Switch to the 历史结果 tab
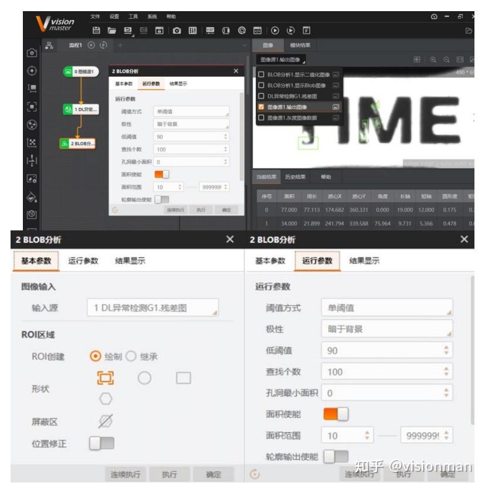 (297, 176)
